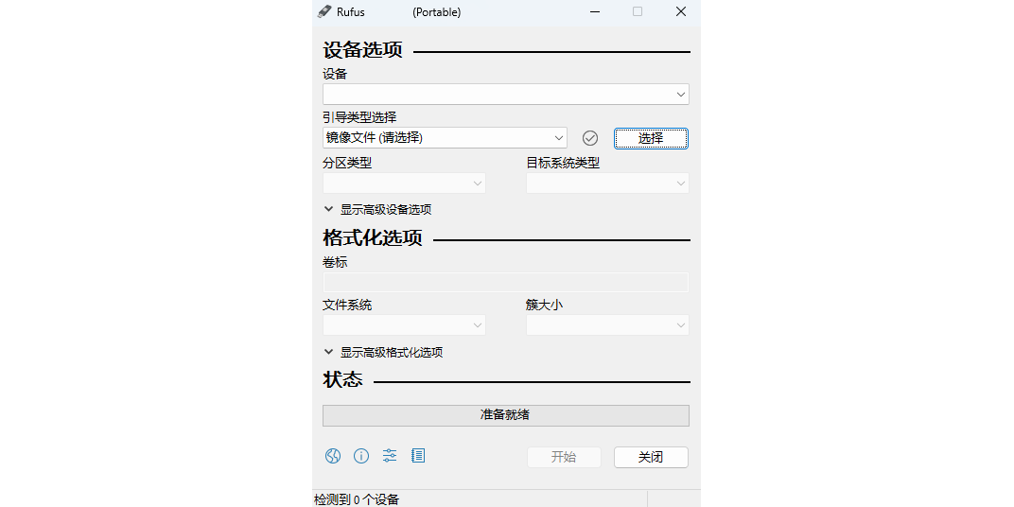Open the About info icon
The height and width of the screenshot is (507, 1014).
pos(360,456)
